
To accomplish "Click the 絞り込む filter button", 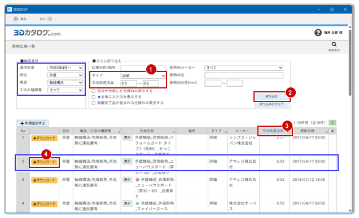I will point(272,97).
